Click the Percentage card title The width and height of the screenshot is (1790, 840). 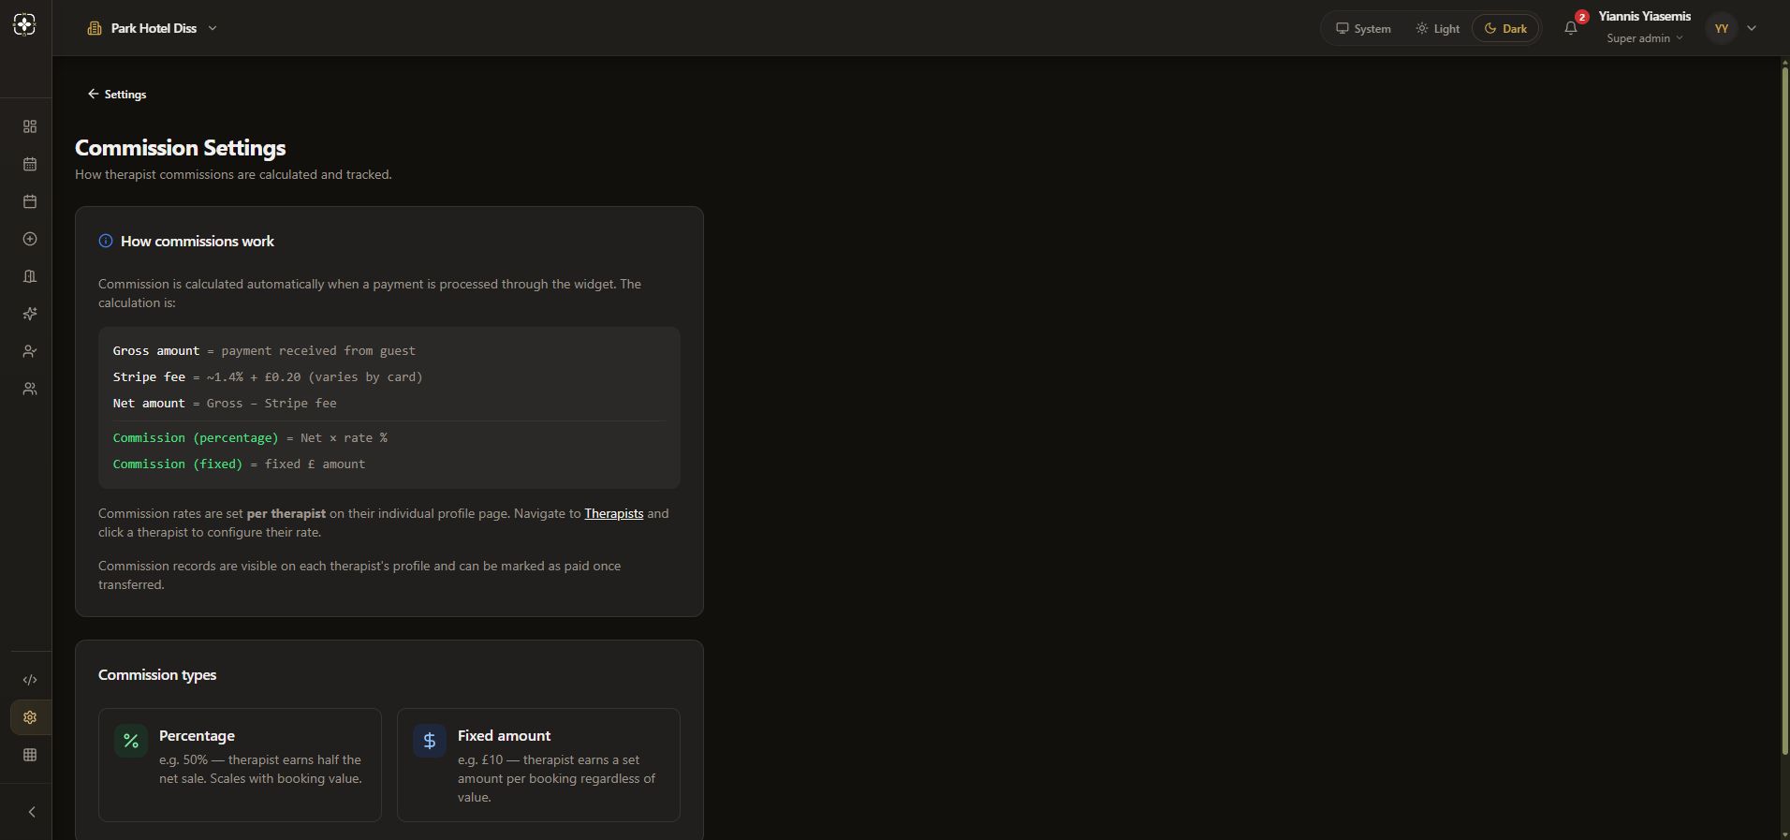197,736
